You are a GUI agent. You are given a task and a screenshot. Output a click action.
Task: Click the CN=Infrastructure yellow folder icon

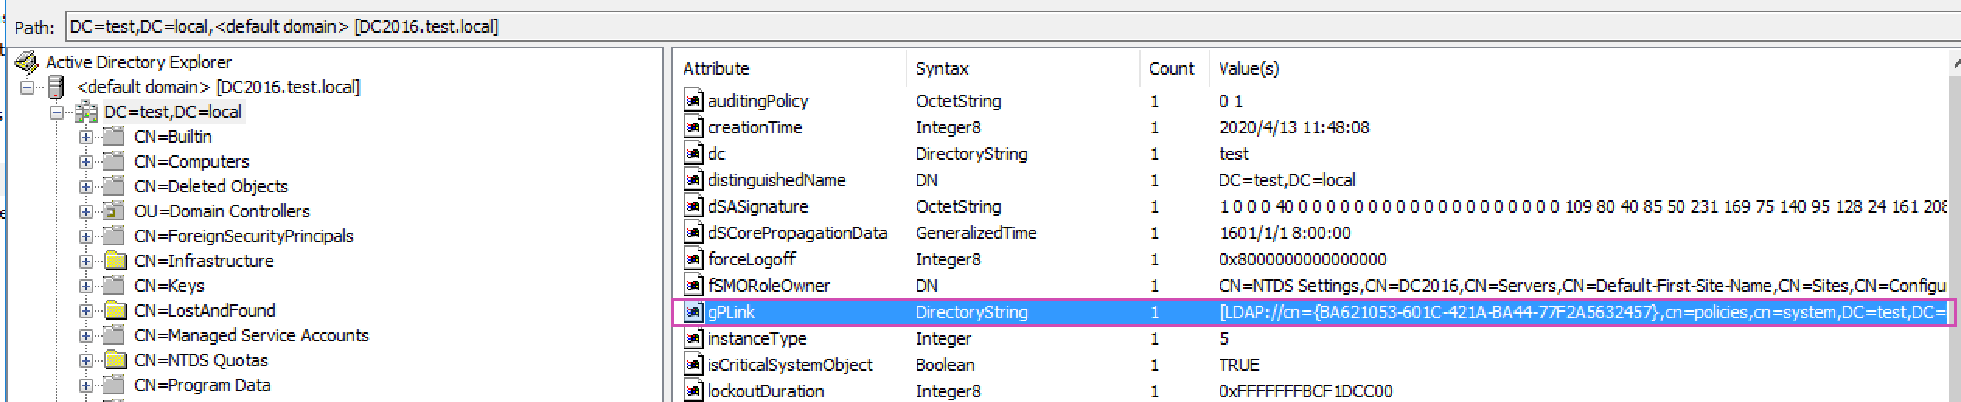coord(114,261)
